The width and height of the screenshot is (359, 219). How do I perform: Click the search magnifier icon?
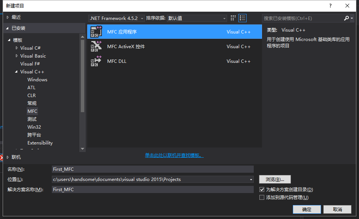coord(347,18)
